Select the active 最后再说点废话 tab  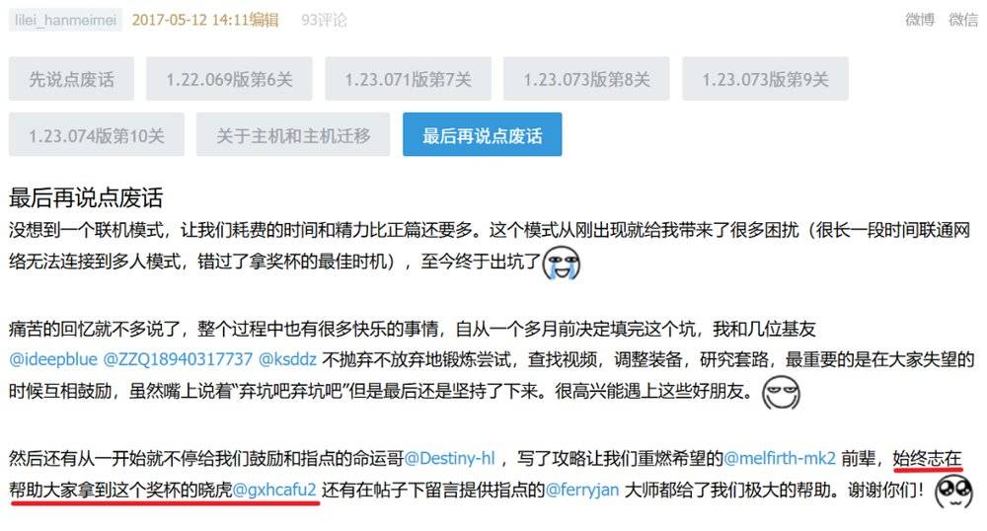click(x=483, y=134)
